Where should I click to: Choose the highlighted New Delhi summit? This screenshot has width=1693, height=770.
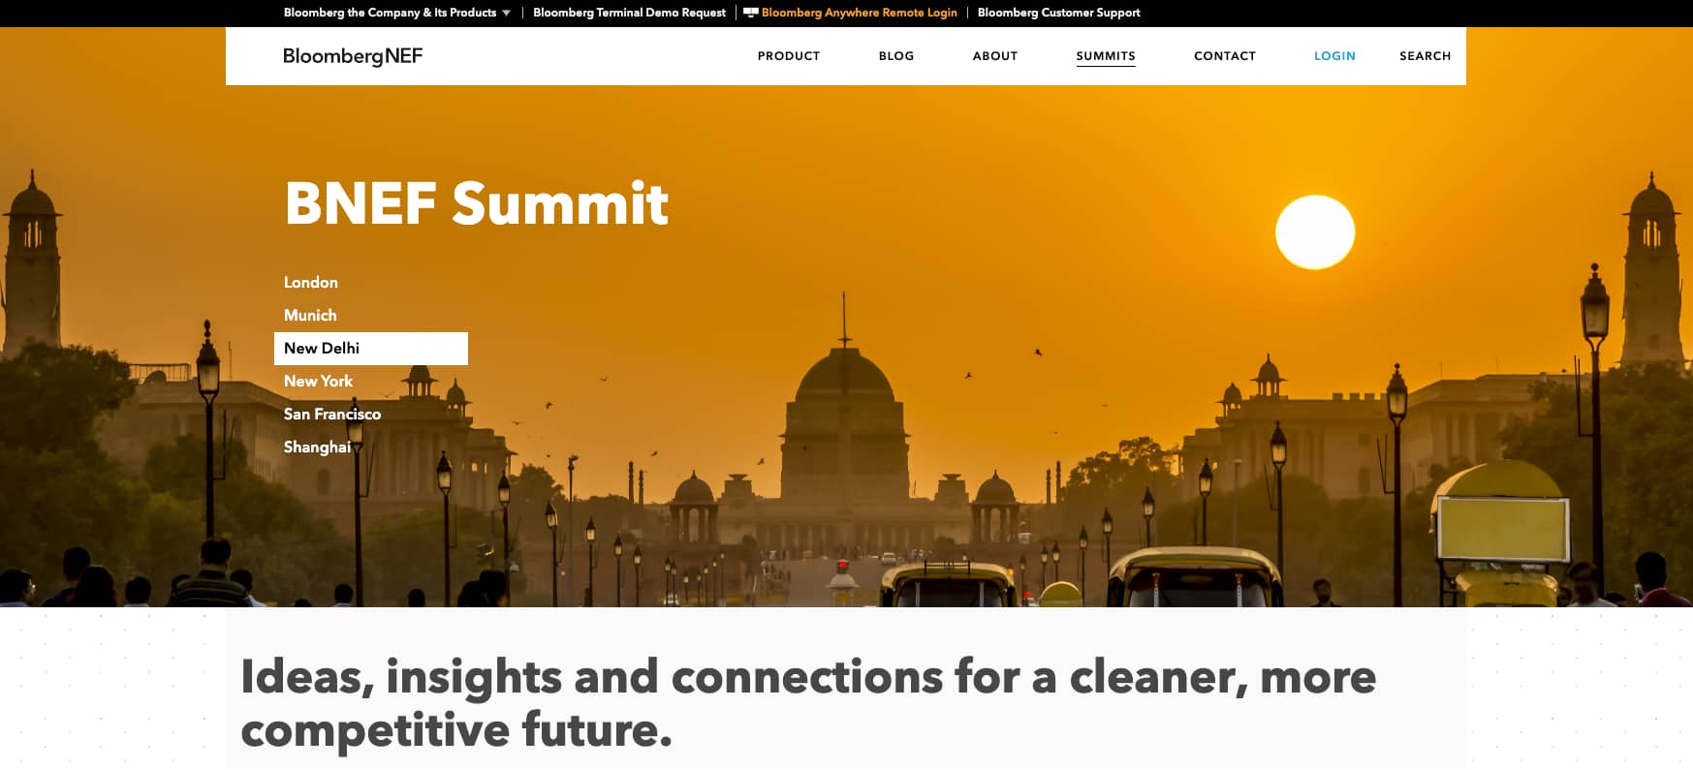click(x=371, y=349)
